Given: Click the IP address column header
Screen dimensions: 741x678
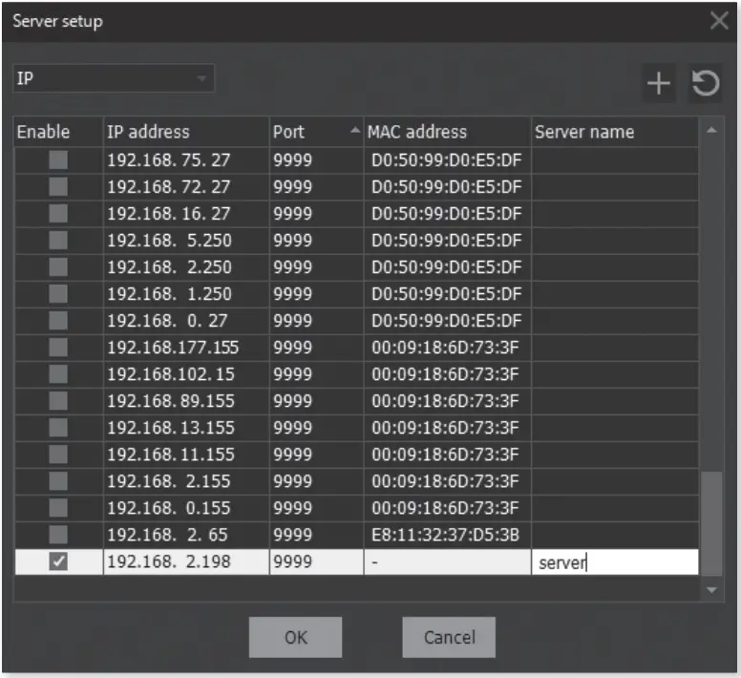Looking at the screenshot, I should coord(186,132).
